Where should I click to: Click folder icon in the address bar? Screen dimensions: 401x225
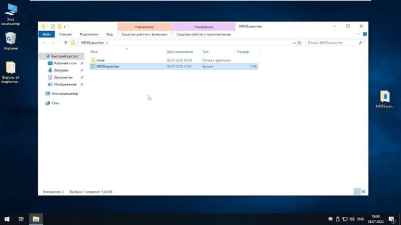tap(73, 43)
